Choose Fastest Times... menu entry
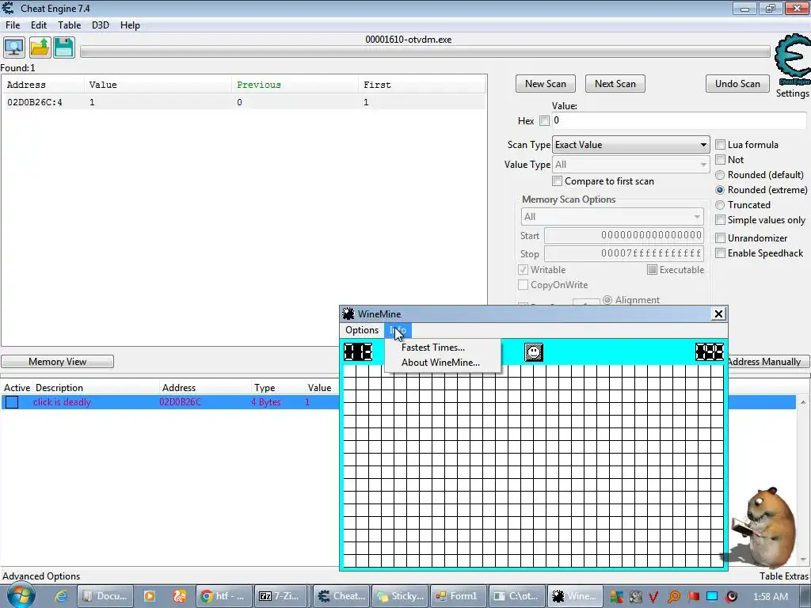 point(433,348)
